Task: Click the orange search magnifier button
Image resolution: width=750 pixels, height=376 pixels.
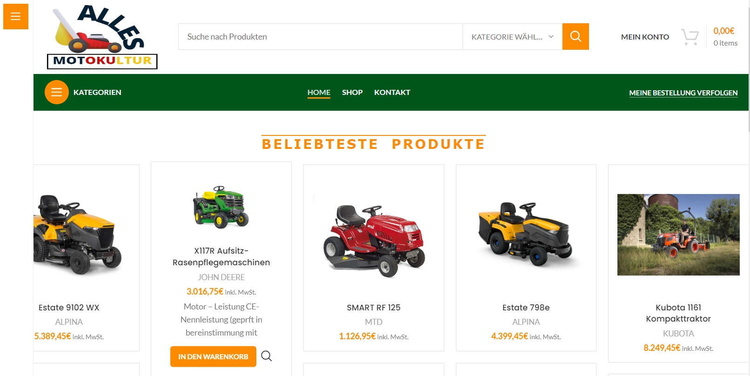Action: point(576,36)
